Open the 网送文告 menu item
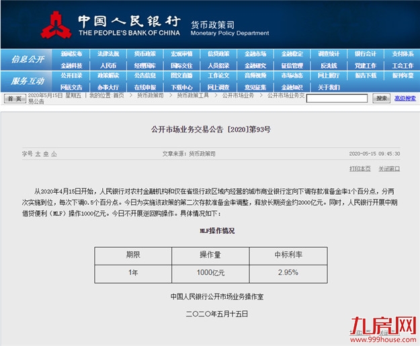 coord(71,87)
